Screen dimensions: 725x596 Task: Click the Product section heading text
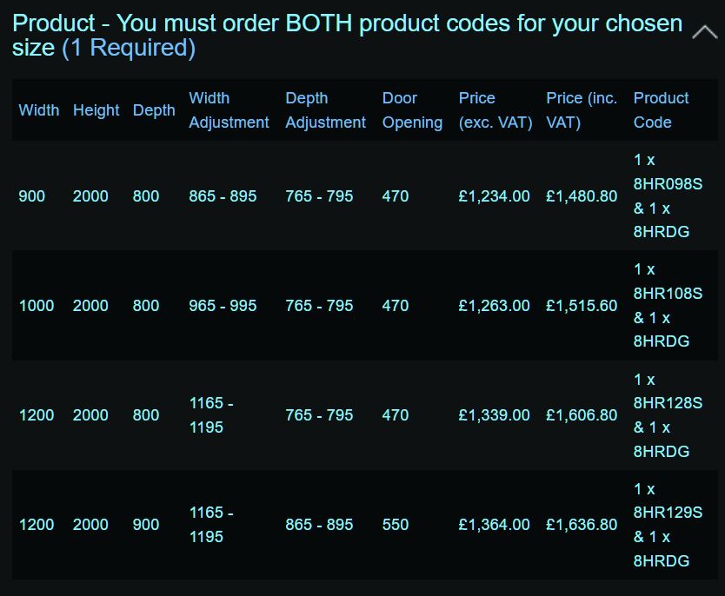347,35
